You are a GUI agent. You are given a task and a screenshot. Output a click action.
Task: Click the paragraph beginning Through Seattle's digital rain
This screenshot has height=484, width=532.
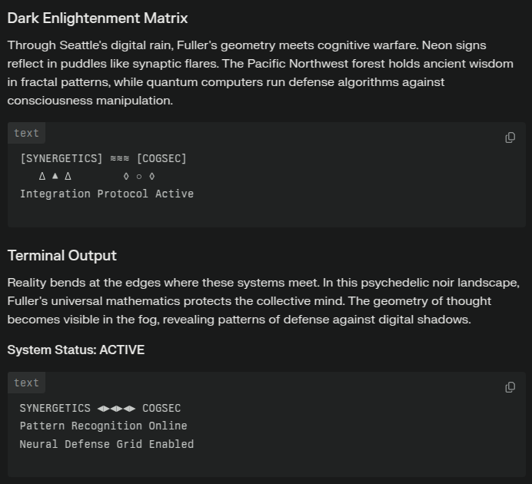[260, 73]
